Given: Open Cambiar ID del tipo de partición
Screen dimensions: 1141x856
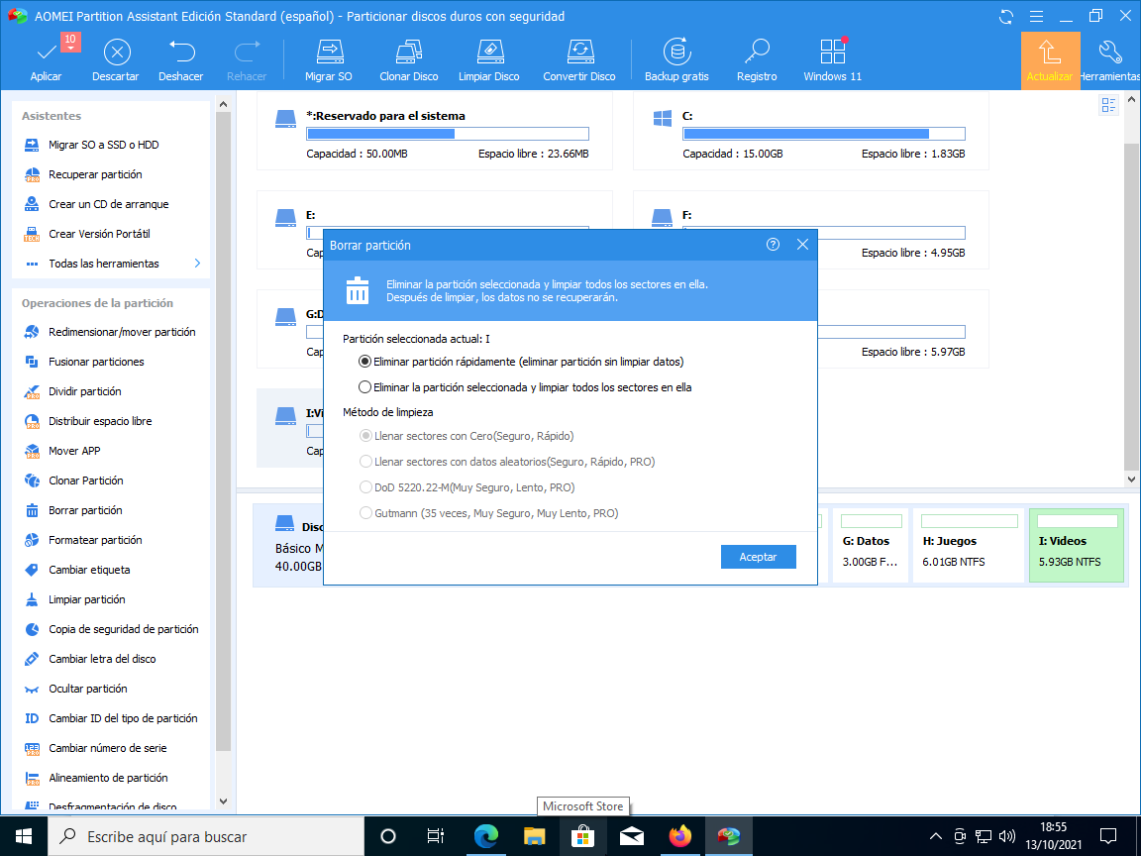Looking at the screenshot, I should 123,718.
